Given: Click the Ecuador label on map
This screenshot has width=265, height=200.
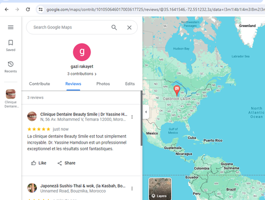Looking at the screenshot, I should tap(192, 177).
